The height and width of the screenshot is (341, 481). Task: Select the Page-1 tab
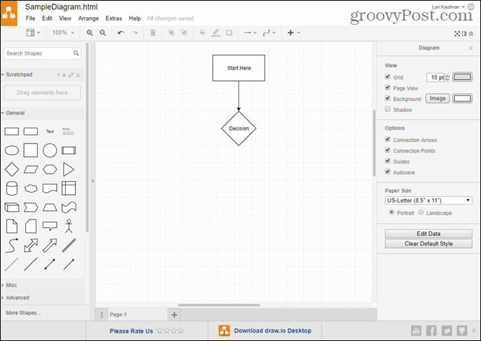(x=137, y=315)
